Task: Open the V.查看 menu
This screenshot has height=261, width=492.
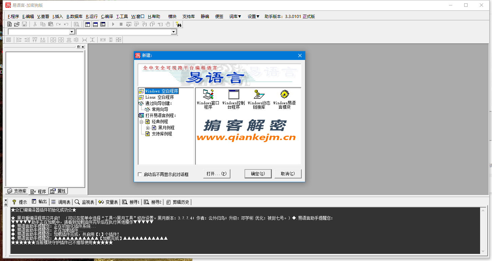Action: point(43,16)
